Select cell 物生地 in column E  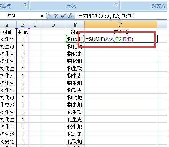pos(75,83)
